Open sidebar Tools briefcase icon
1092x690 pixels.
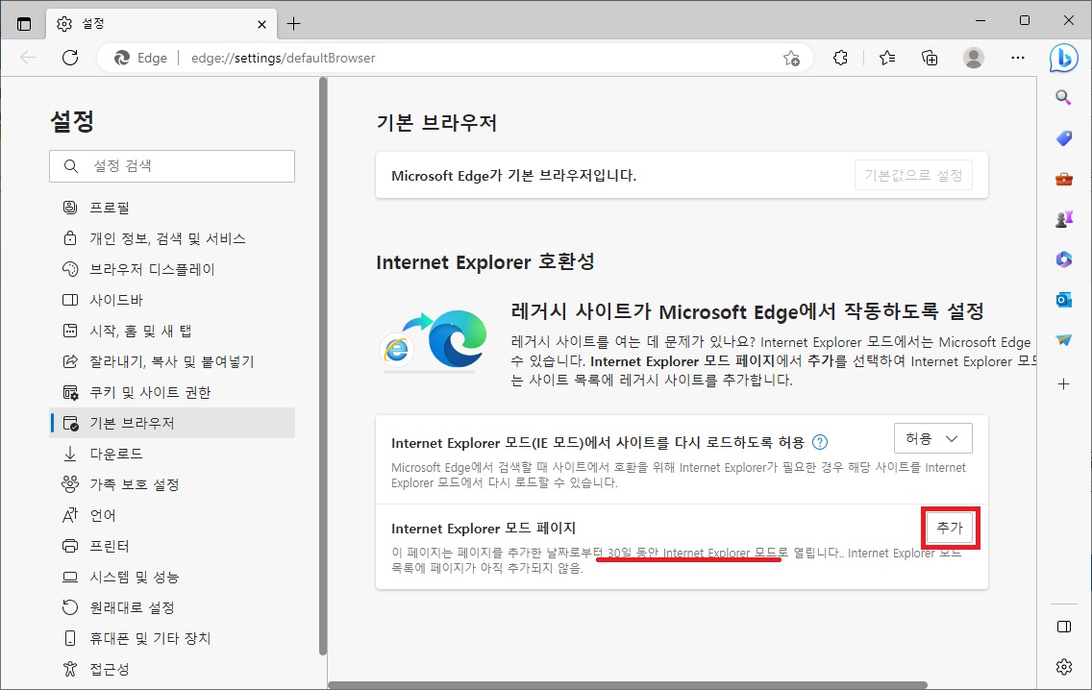tap(1063, 179)
